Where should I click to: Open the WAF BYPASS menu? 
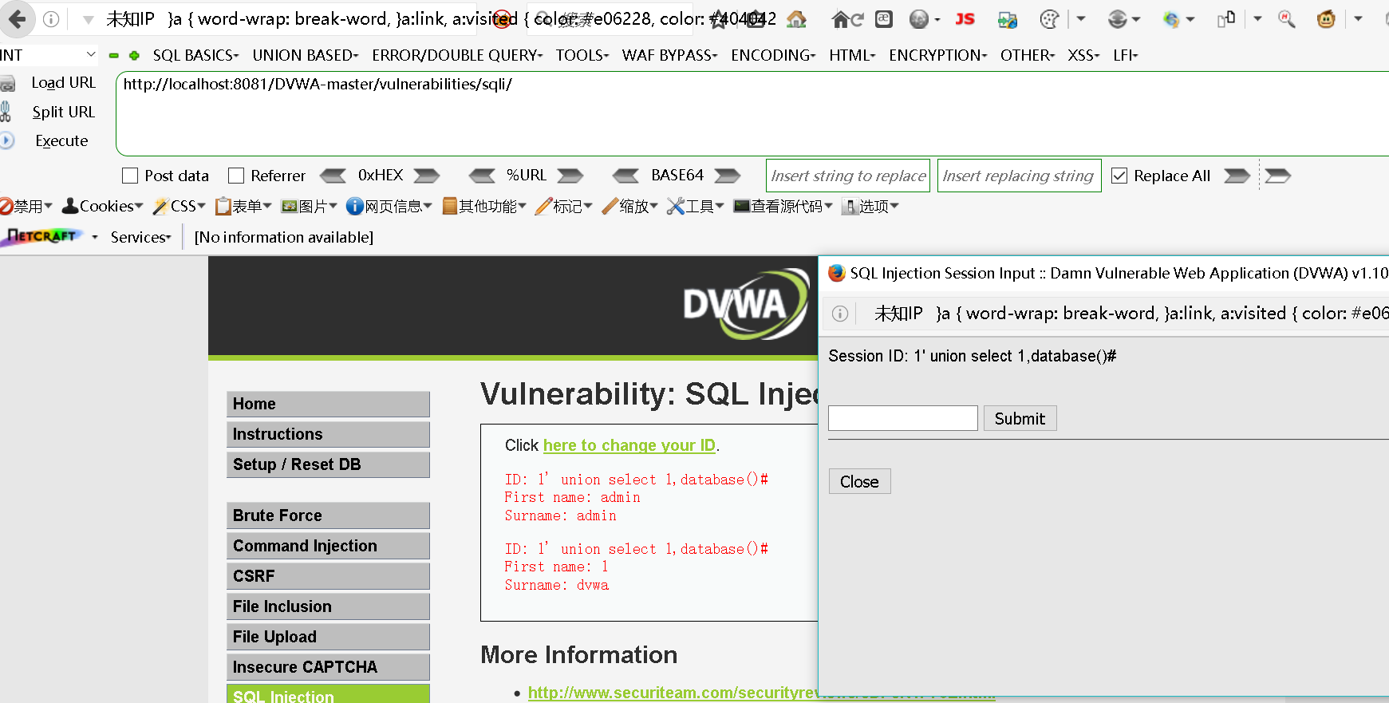point(669,55)
